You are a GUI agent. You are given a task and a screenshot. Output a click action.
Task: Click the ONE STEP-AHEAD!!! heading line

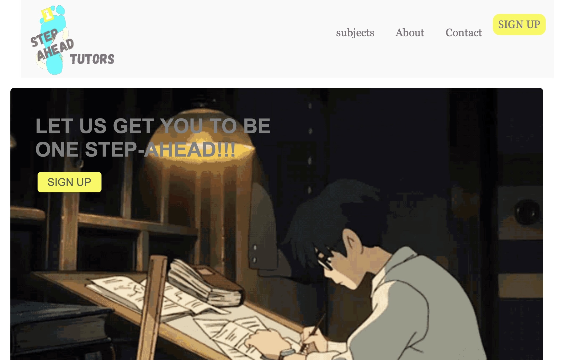tap(136, 149)
